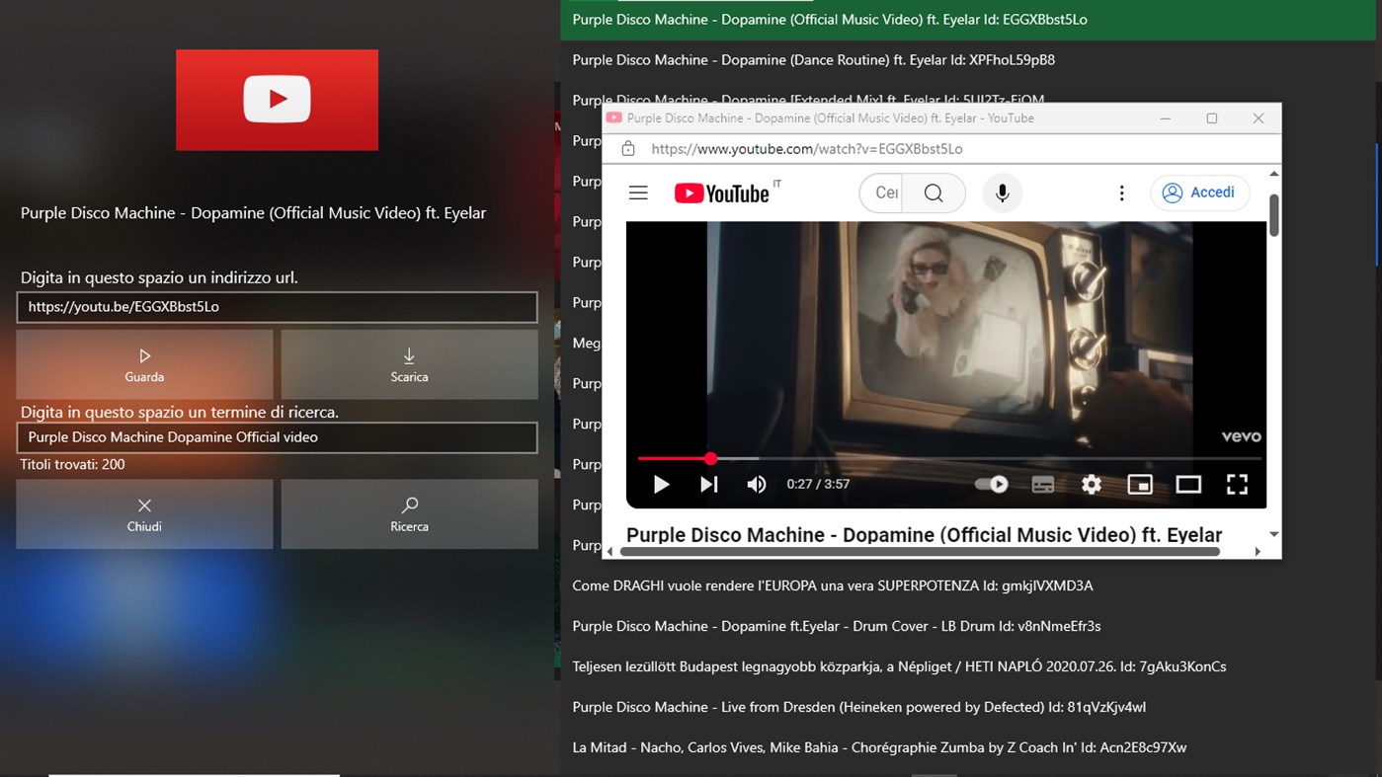Skip to next video
This screenshot has height=777, width=1382.
click(709, 484)
